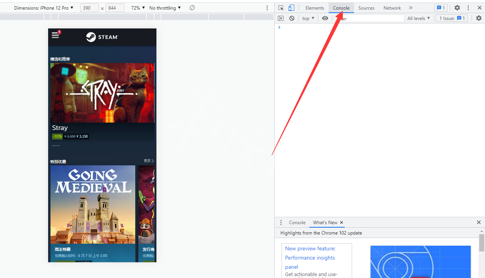Open the top JavaScript context dropdown
The width and height of the screenshot is (485, 278).
tap(308, 18)
